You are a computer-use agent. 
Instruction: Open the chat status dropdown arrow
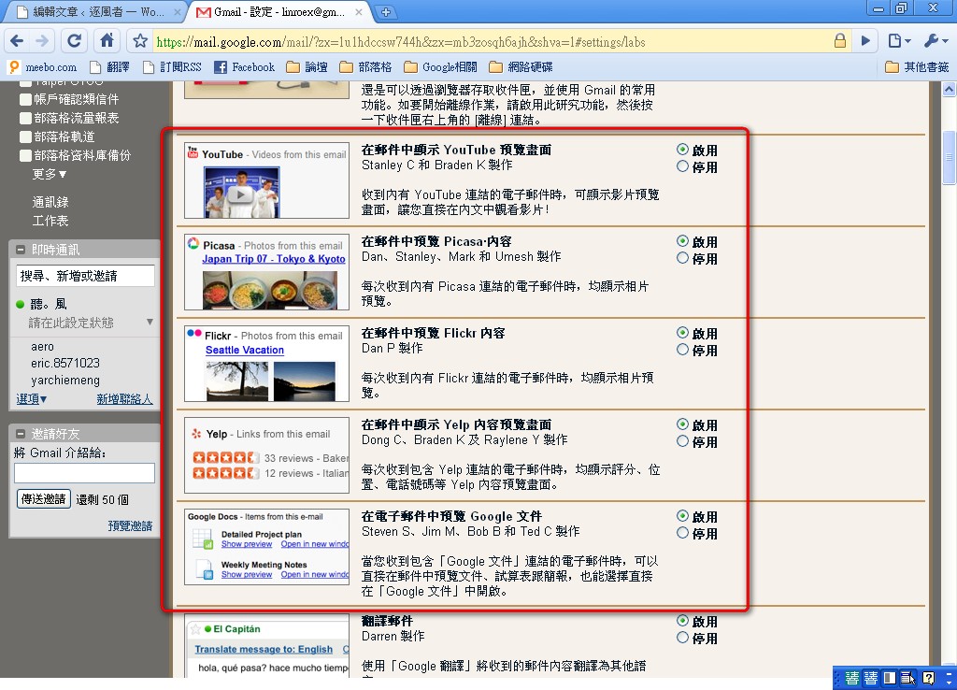tap(150, 322)
